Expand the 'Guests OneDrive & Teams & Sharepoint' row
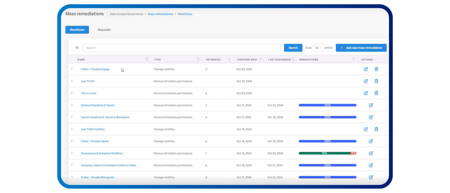Screen dimensions: 450x193 click(x=72, y=117)
